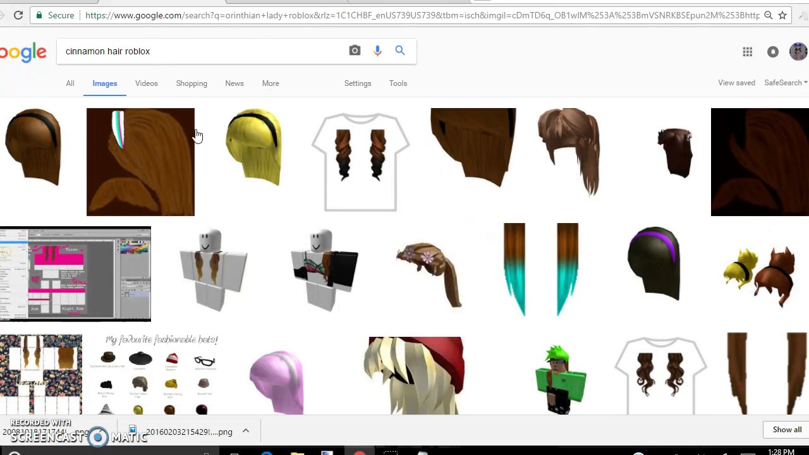Open green-haired Roblox character thumbnail
809x455 pixels.
(x=561, y=379)
